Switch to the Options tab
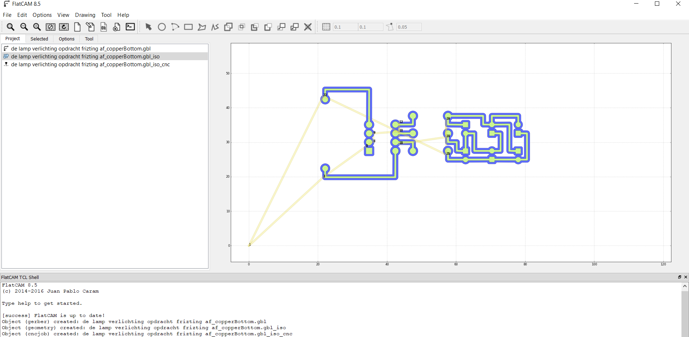 coord(66,39)
